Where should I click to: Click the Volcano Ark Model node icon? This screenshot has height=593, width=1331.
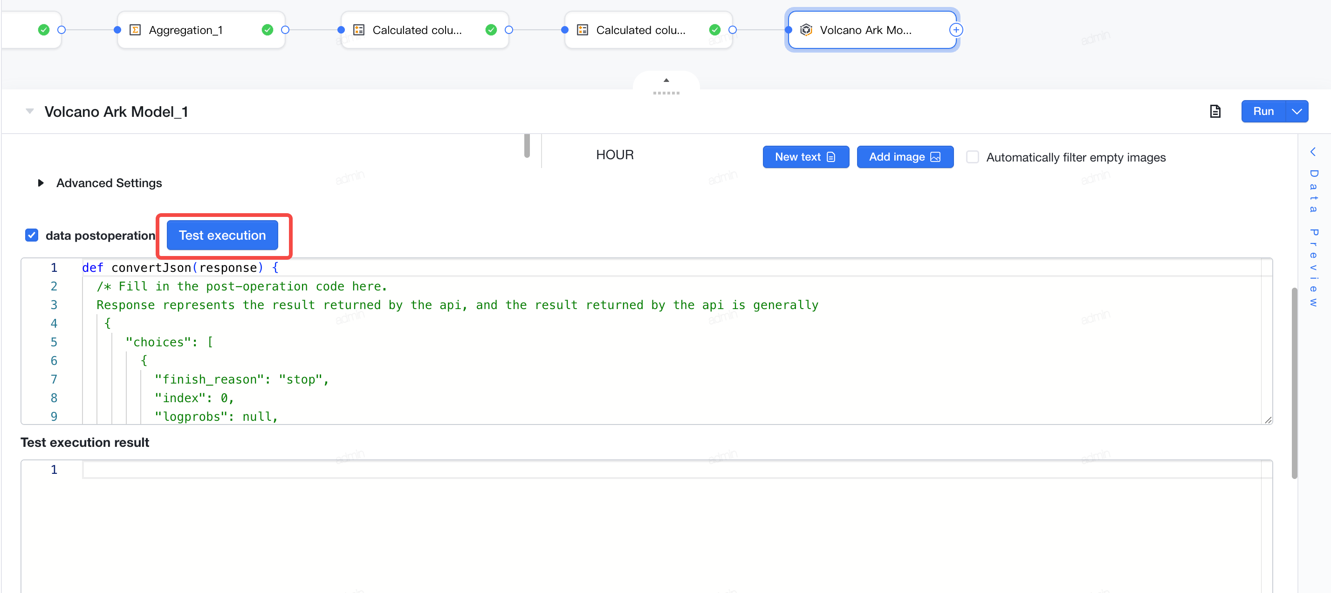pyautogui.click(x=806, y=30)
